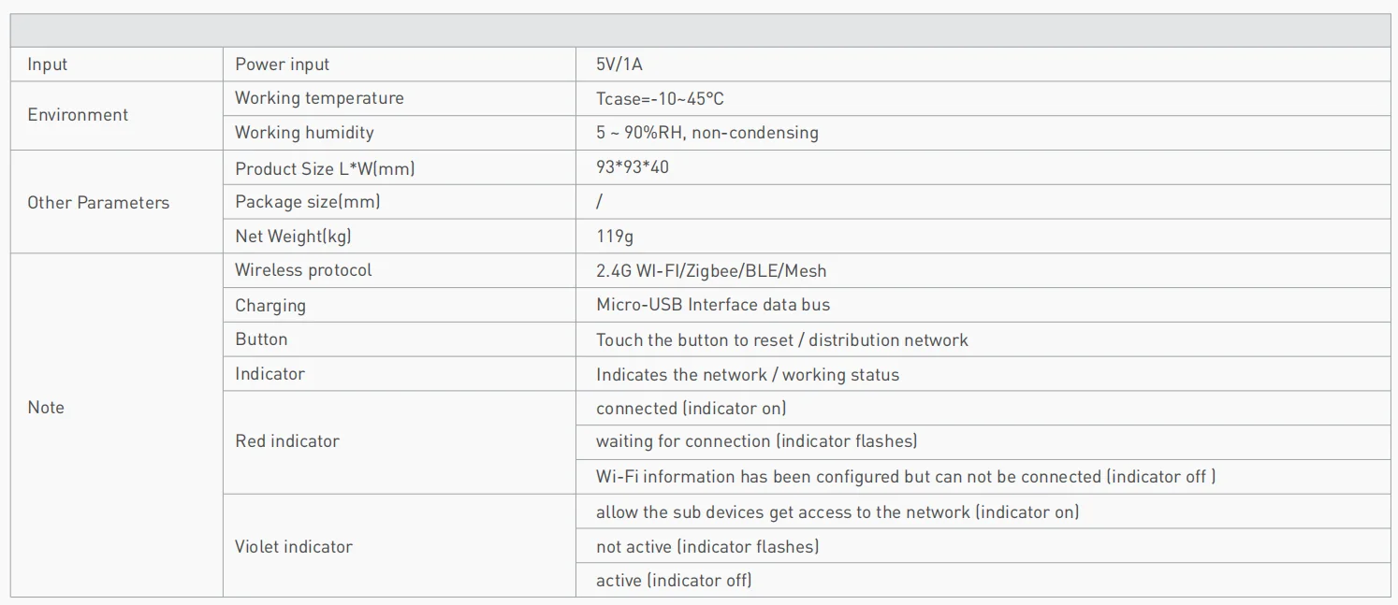Image resolution: width=1398 pixels, height=605 pixels.
Task: Click the "Power input" label cell
Action: coord(282,65)
